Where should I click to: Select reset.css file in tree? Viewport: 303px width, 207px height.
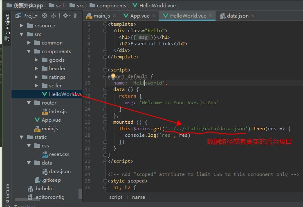click(56, 154)
